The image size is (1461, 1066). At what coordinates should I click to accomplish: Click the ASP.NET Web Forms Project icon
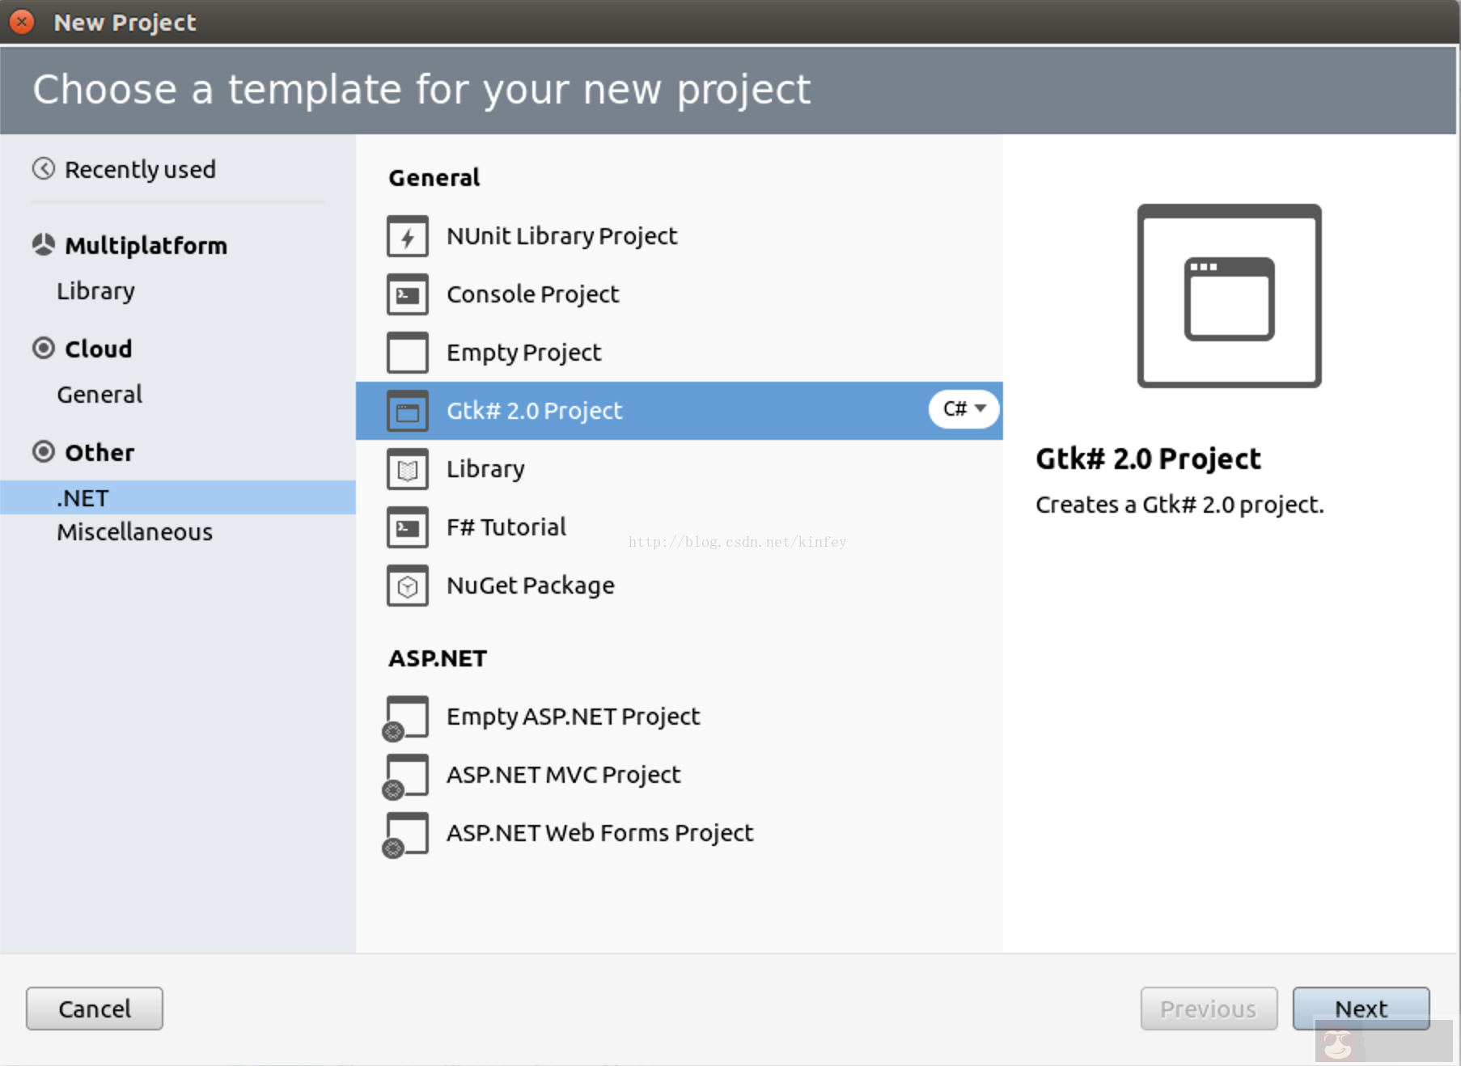point(406,835)
